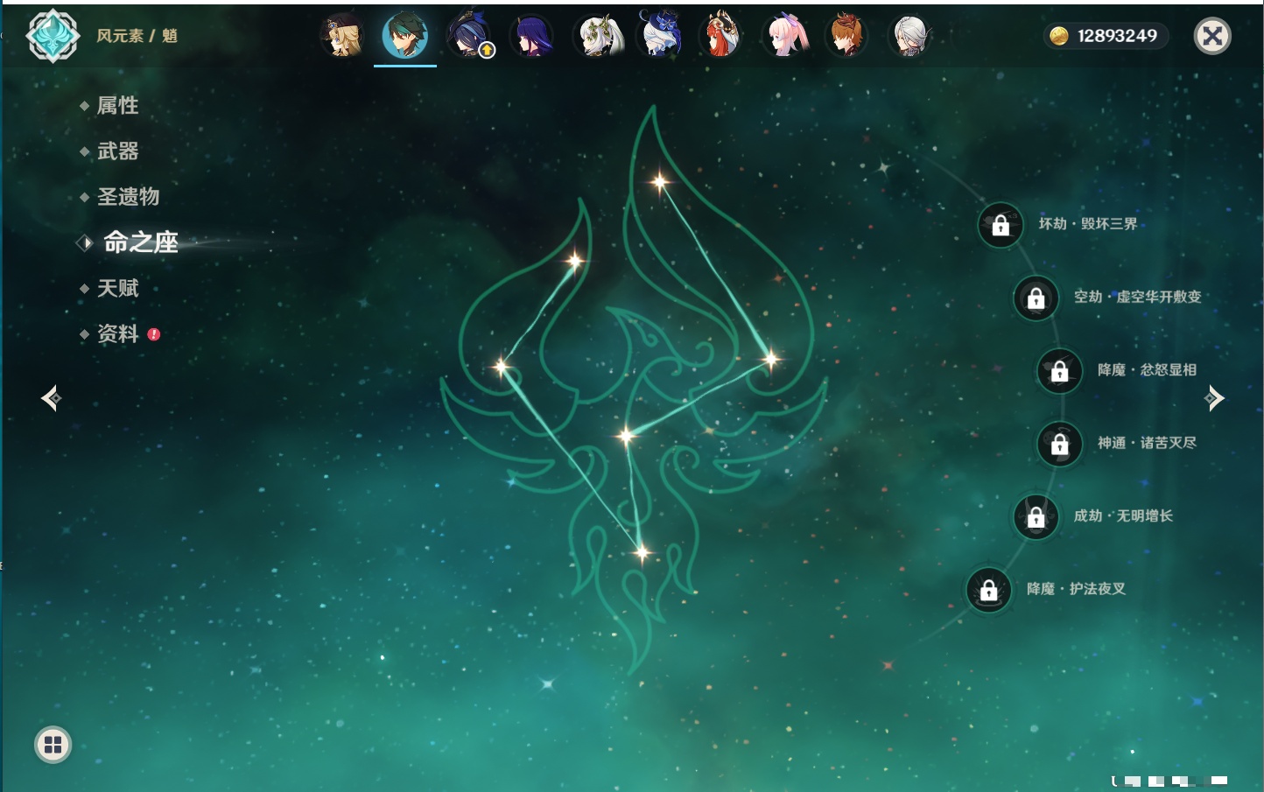Open the four-square grid menu icon
Viewport: 1264px width, 792px height.
[53, 745]
